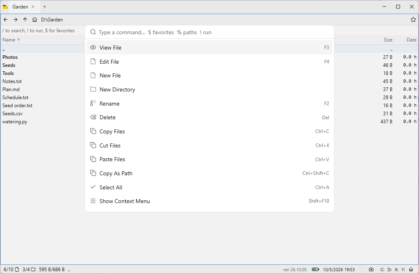Click the page icon next to New File

(93, 75)
